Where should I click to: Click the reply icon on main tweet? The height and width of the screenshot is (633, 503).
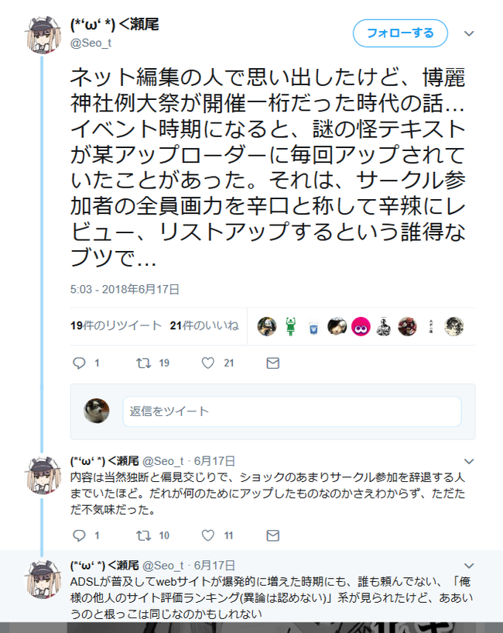coord(79,363)
